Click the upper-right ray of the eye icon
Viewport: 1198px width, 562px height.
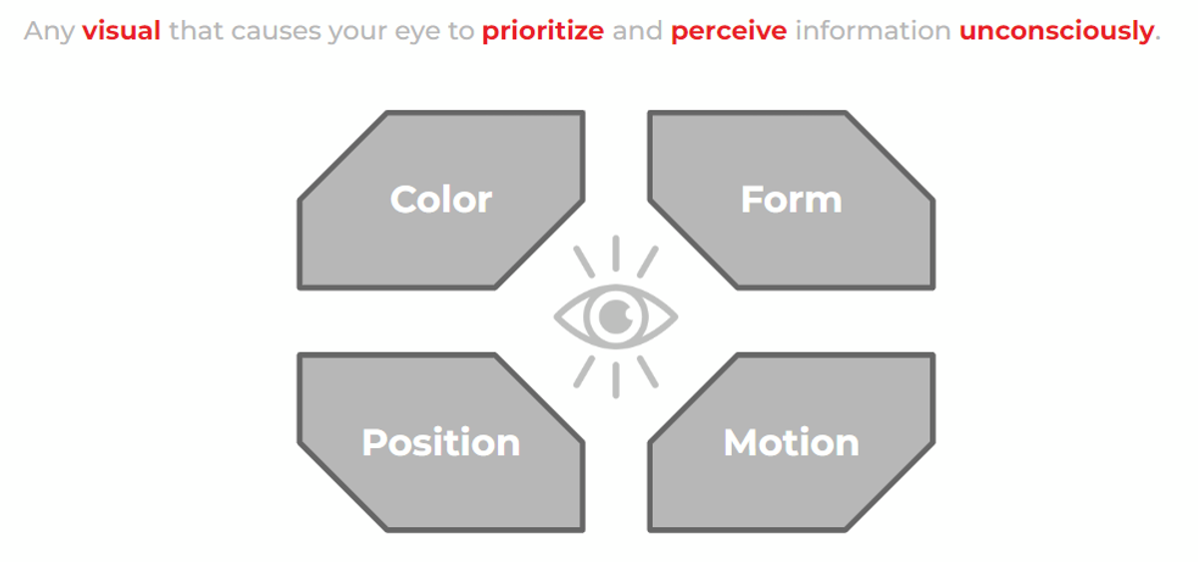pos(648,261)
